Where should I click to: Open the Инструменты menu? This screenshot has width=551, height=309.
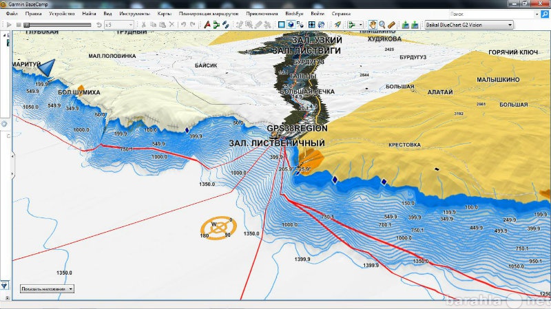(x=134, y=14)
